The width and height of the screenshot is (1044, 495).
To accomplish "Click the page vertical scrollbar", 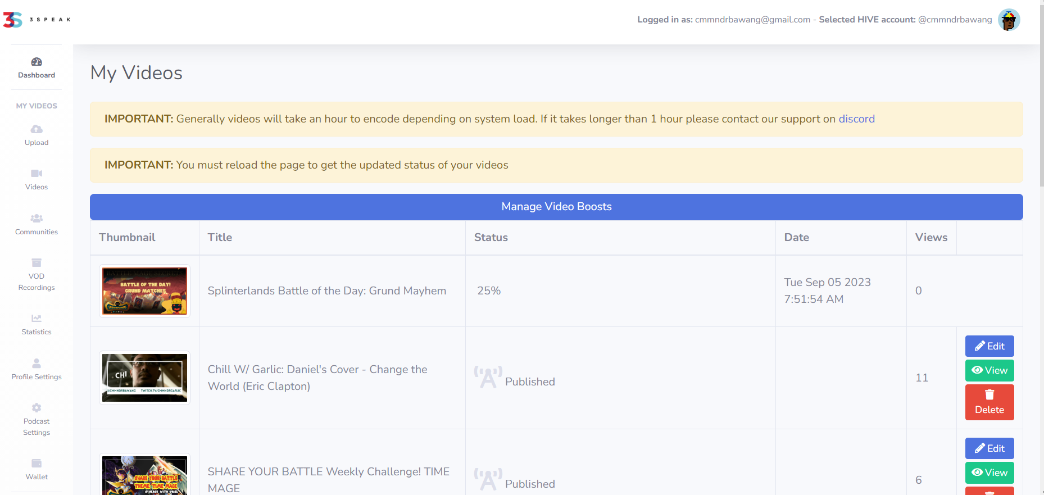I will click(1041, 247).
